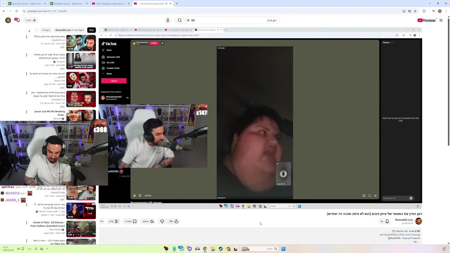450x253 pixels.
Task: Switch to RonenGG Stream browser tab
Action: (x=26, y=4)
